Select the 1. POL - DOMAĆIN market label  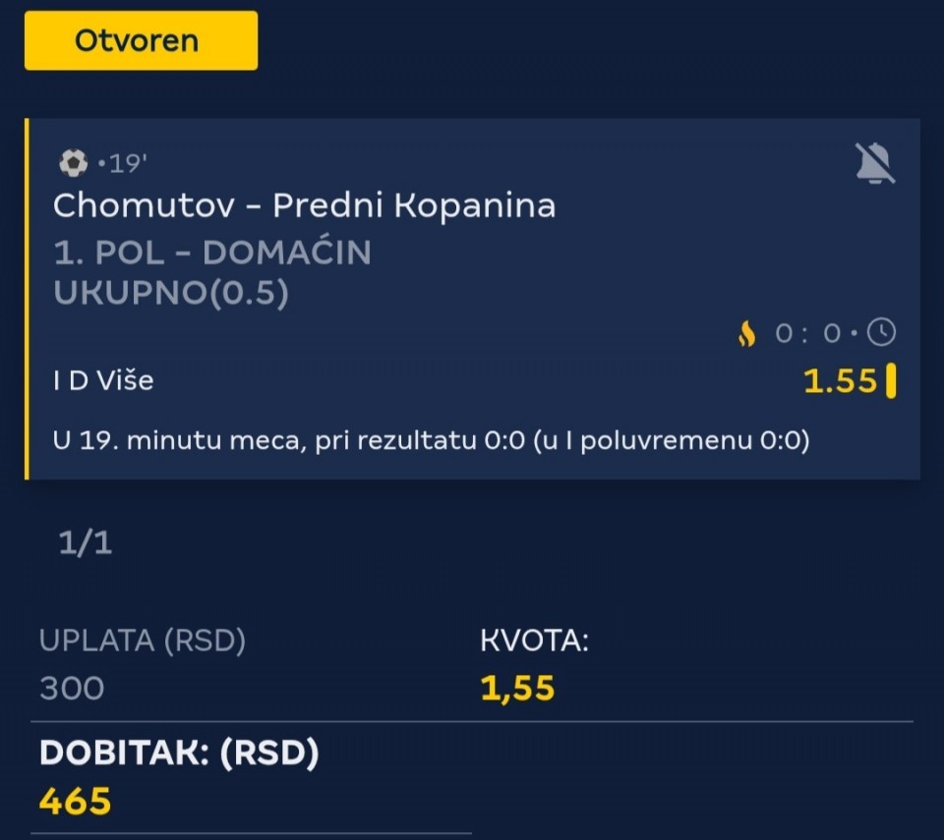click(212, 252)
